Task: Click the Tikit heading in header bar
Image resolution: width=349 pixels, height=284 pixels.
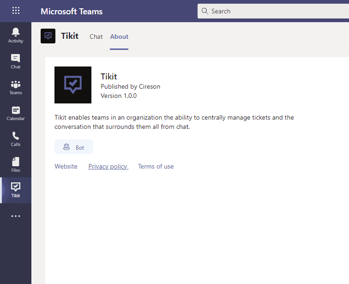Action: 70,36
